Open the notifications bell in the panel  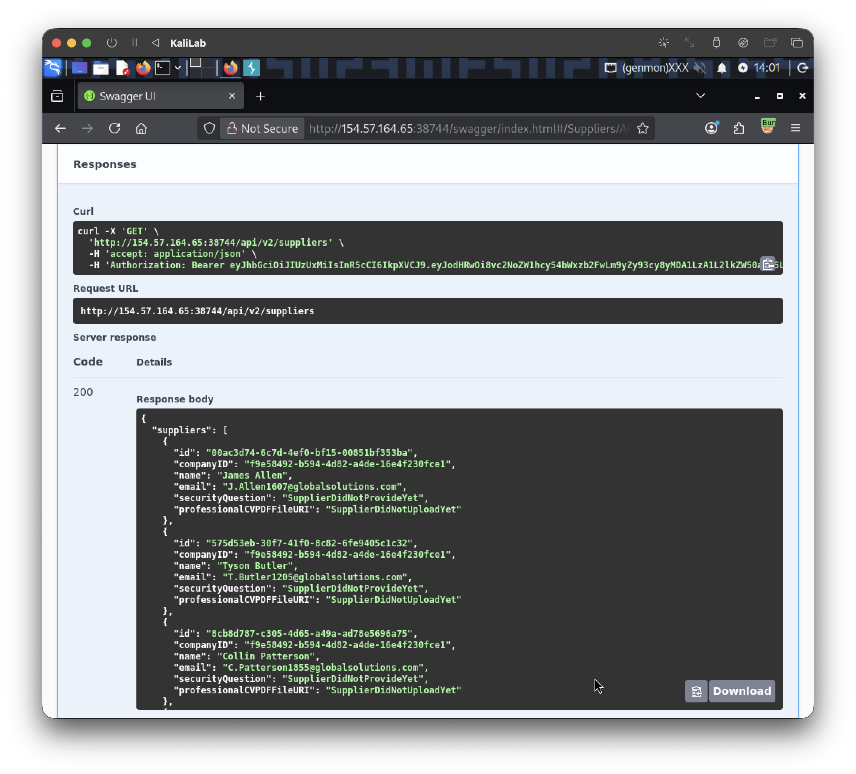(x=721, y=68)
